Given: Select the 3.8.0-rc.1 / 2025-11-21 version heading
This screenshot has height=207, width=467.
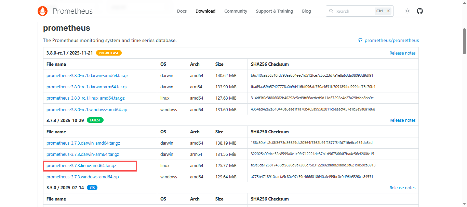Looking at the screenshot, I should 70,53.
